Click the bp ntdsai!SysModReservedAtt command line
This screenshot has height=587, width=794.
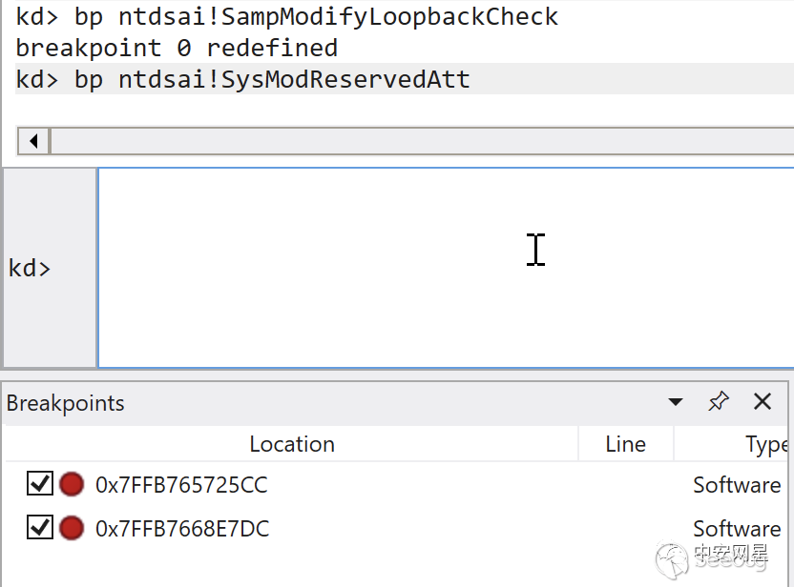242,79
